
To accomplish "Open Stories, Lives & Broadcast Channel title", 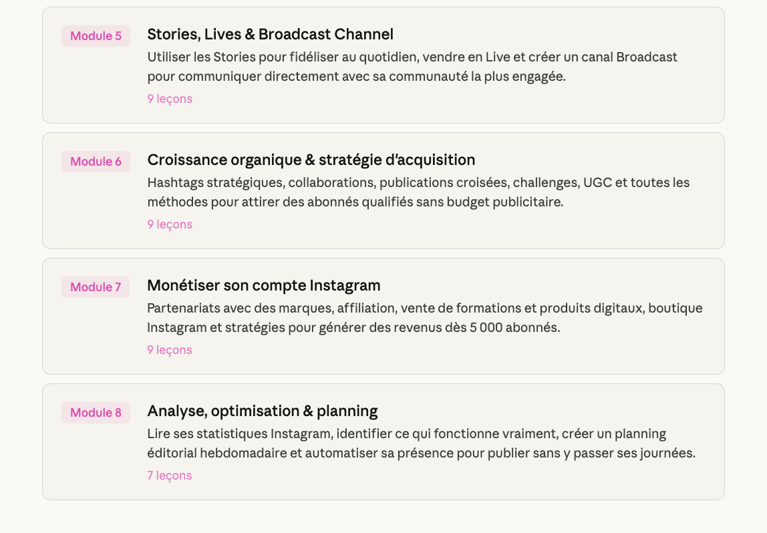I will [270, 34].
